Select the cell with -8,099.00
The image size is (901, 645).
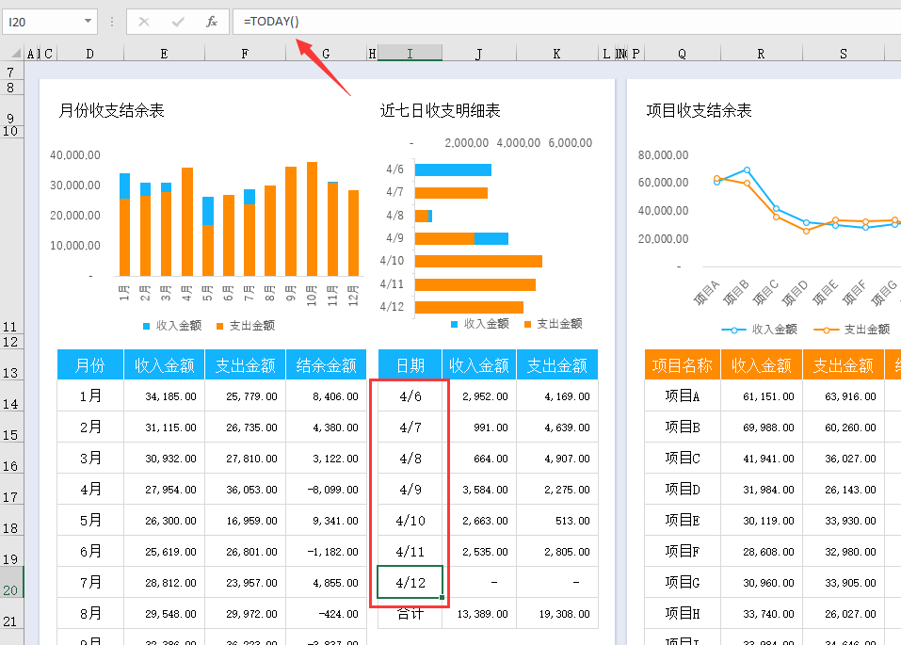click(326, 490)
